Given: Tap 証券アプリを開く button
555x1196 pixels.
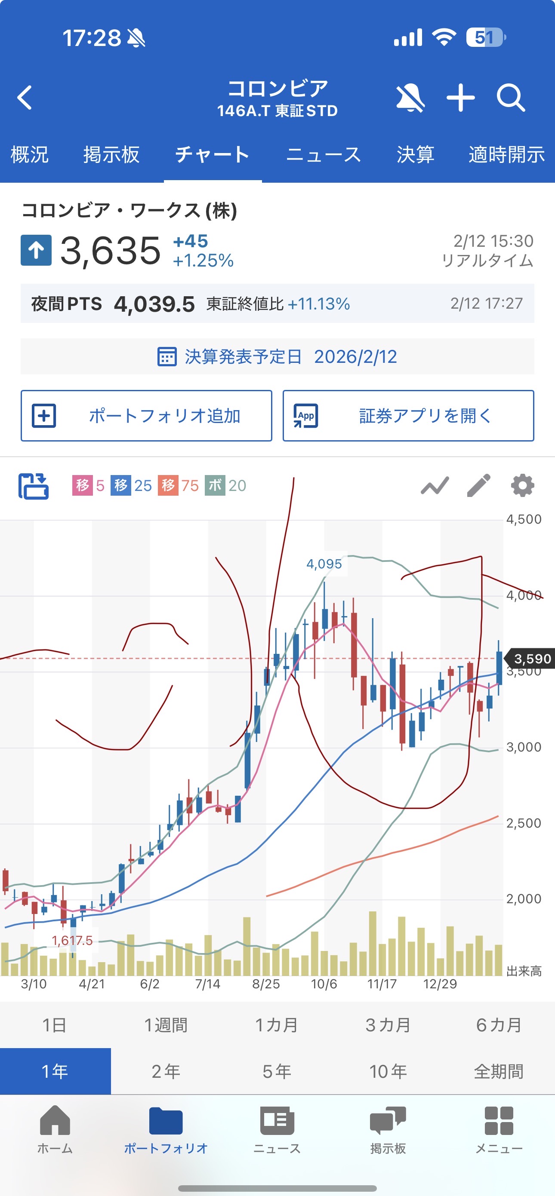Looking at the screenshot, I should tap(408, 416).
